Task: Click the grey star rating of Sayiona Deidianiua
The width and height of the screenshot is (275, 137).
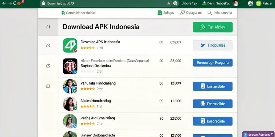Action: click(88, 71)
